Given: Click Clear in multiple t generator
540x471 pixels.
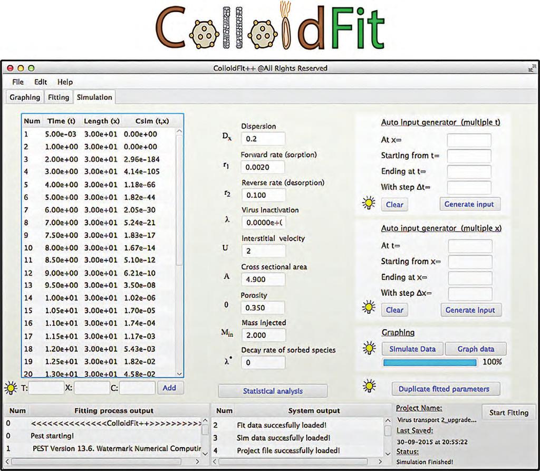Looking at the screenshot, I should click(x=394, y=205).
